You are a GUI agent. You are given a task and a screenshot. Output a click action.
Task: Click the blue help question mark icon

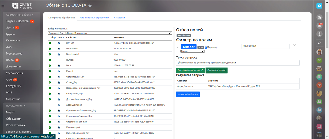(x=319, y=6)
